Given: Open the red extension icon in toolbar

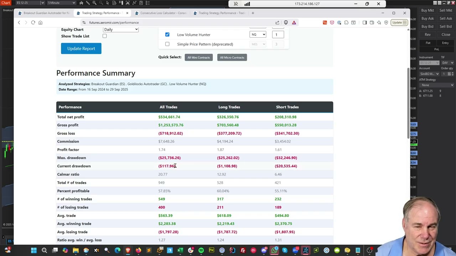Looking at the screenshot, I should pos(325,22).
